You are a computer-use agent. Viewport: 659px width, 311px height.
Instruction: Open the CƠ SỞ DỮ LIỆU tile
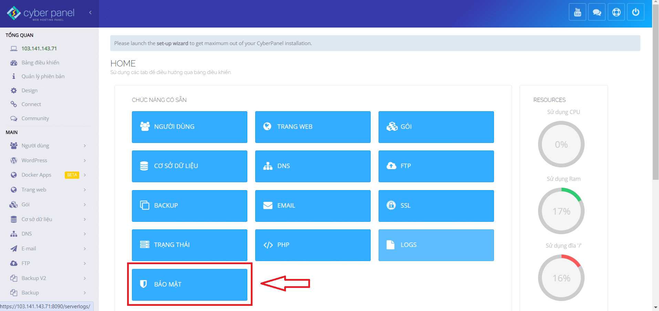(x=189, y=166)
